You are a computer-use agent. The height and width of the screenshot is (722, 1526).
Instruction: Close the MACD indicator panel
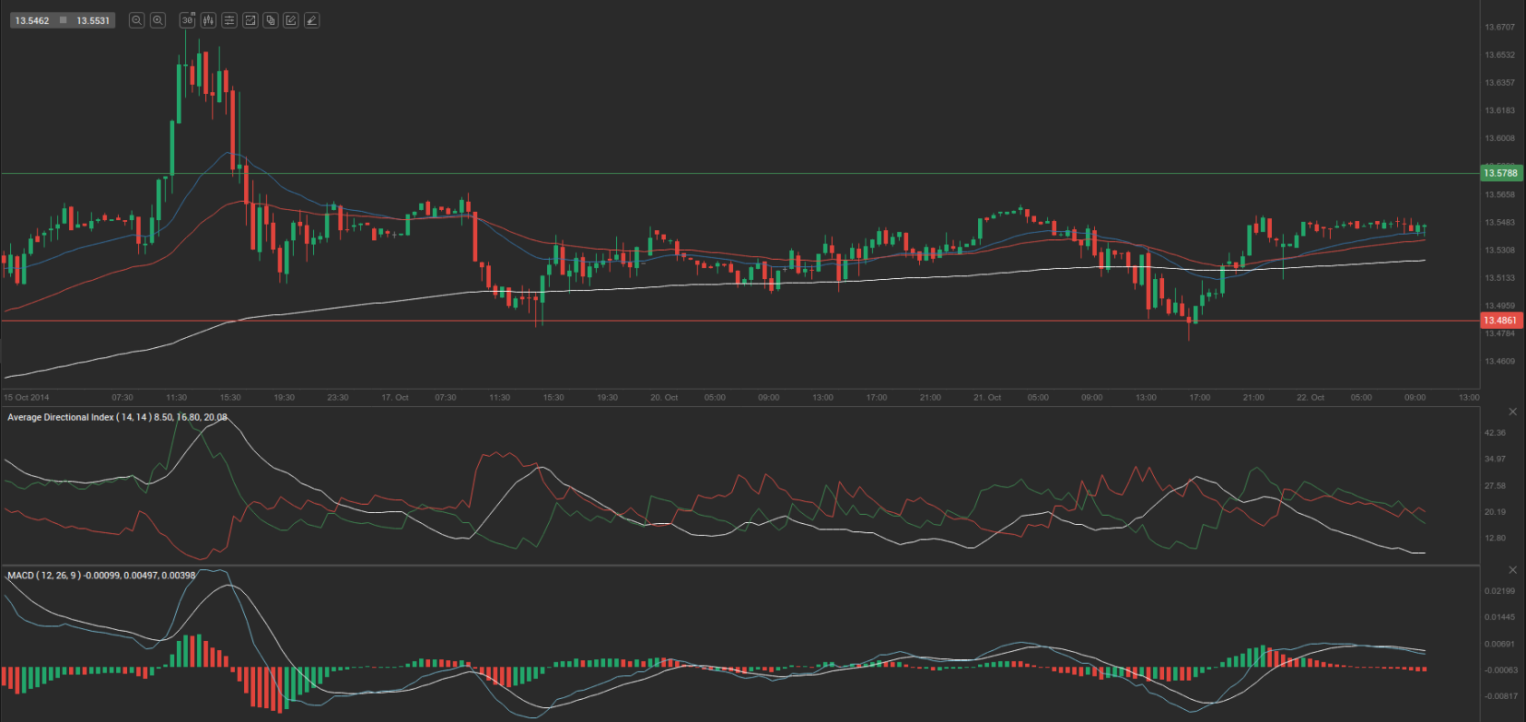click(x=1512, y=570)
